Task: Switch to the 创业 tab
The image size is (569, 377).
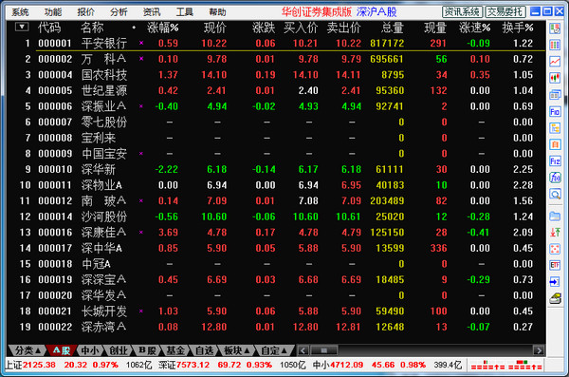Action: coord(119,350)
